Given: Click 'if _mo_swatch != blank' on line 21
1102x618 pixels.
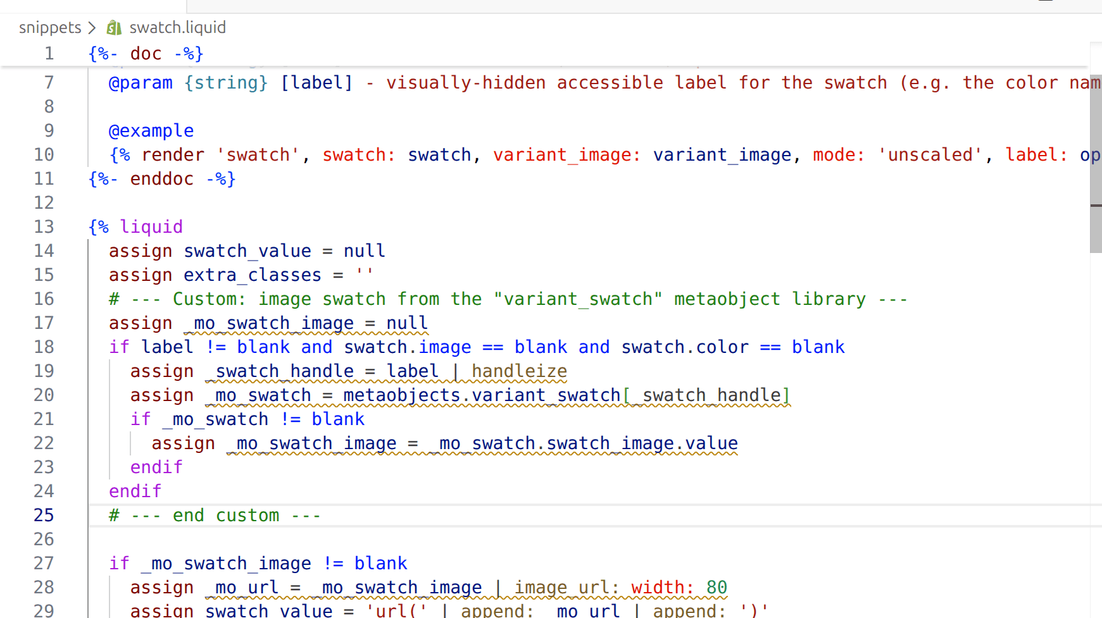Looking at the screenshot, I should (x=247, y=419).
